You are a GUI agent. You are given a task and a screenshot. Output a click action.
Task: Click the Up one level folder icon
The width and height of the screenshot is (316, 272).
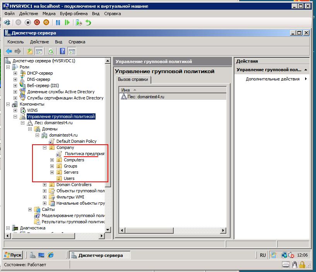tap(30, 51)
